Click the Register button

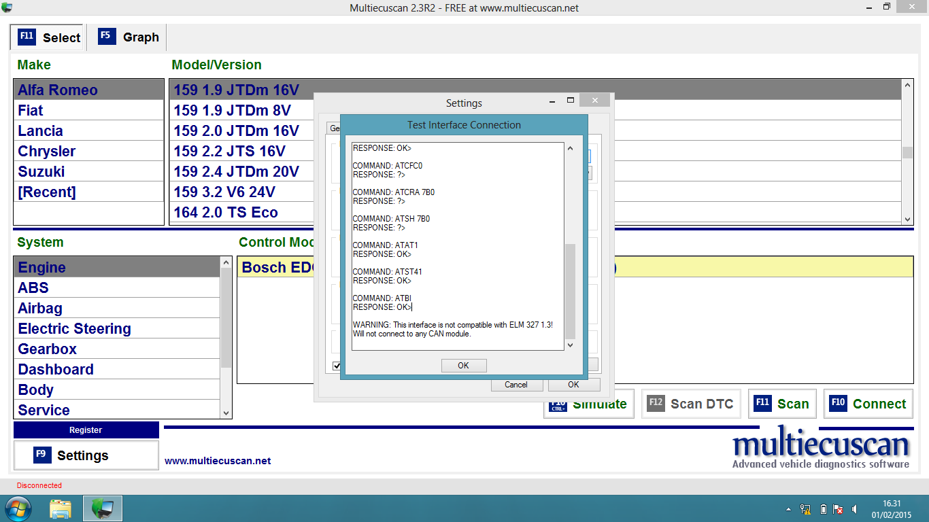point(86,430)
